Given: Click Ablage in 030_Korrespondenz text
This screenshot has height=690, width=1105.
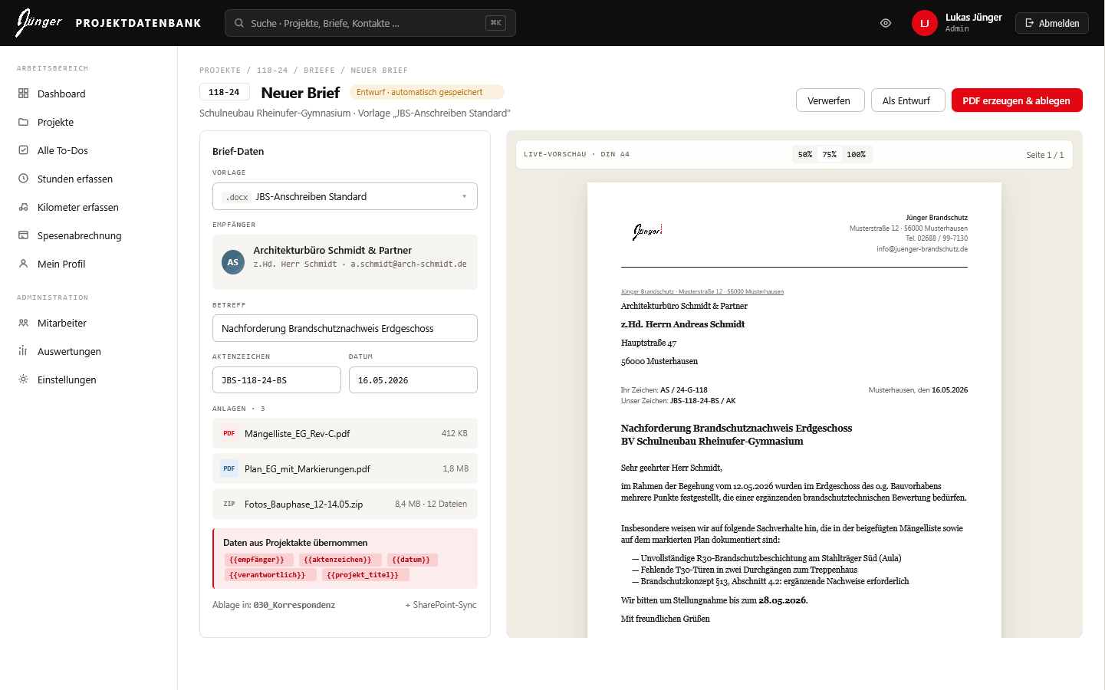Looking at the screenshot, I should click(x=274, y=605).
